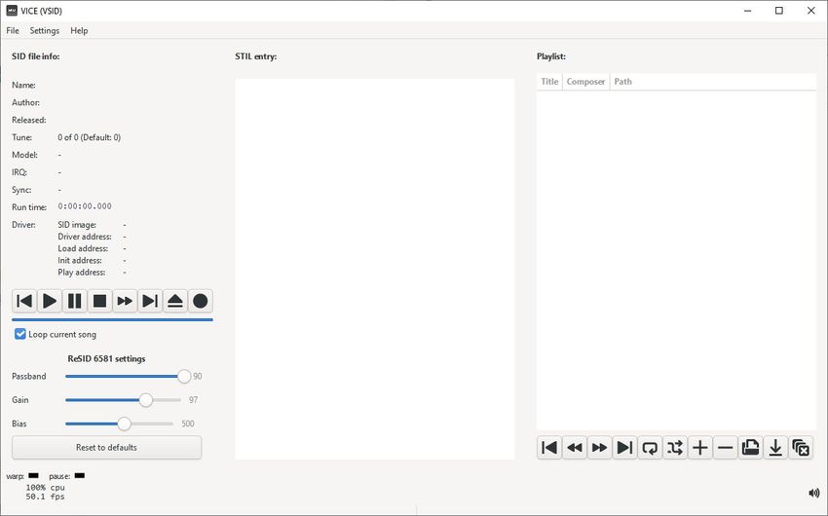Jump to last entry in playlist
The image size is (828, 516).
coord(624,448)
